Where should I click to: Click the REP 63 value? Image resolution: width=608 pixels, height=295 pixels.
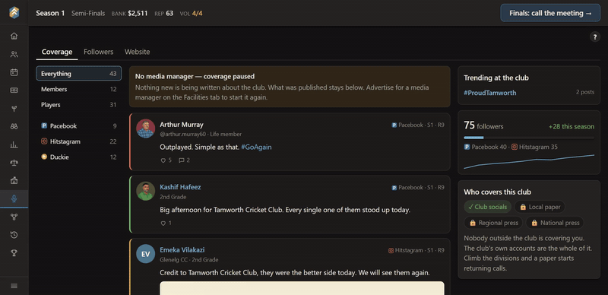169,13
